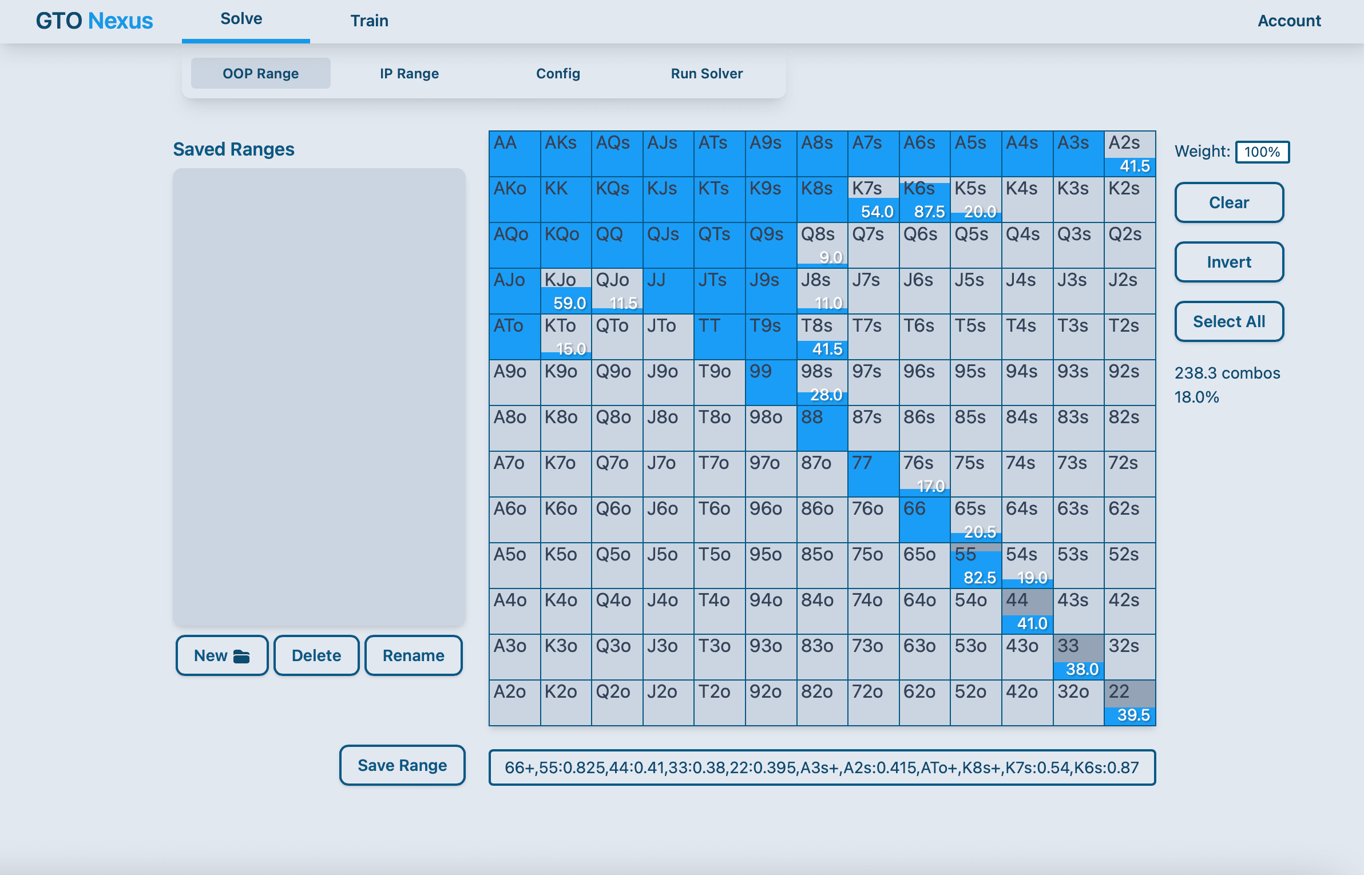
Task: Toggle the K6s cell showing 87.5
Action: tap(925, 200)
